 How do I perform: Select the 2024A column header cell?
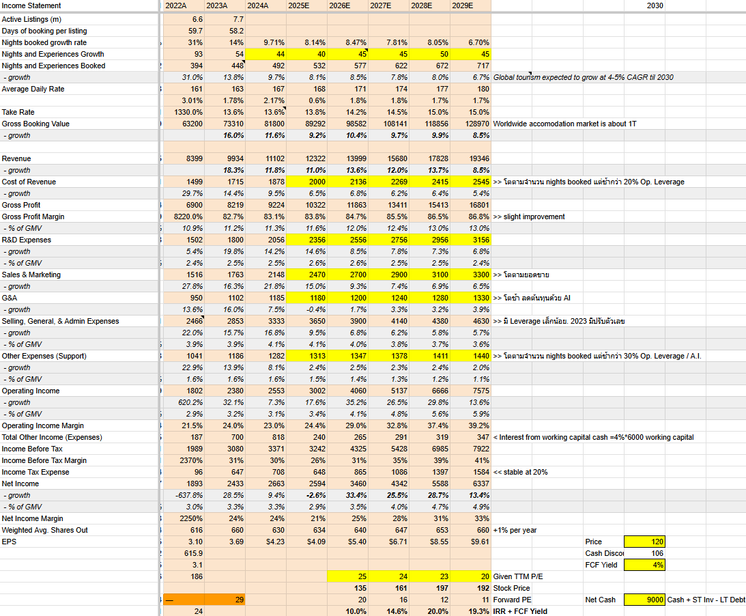[x=266, y=5]
